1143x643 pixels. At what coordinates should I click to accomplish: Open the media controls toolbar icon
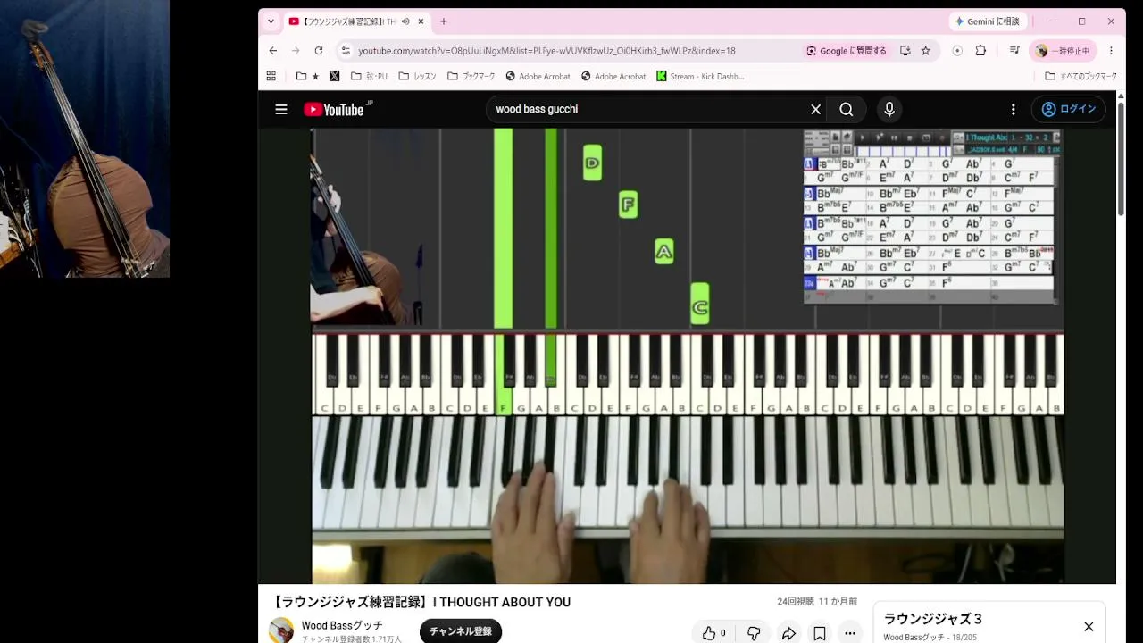[1014, 51]
